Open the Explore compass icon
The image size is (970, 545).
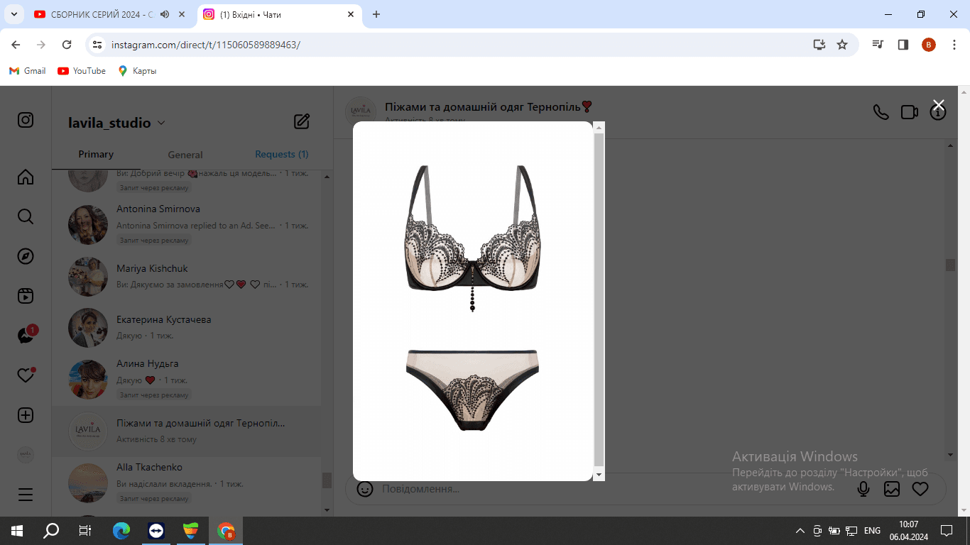[26, 256]
